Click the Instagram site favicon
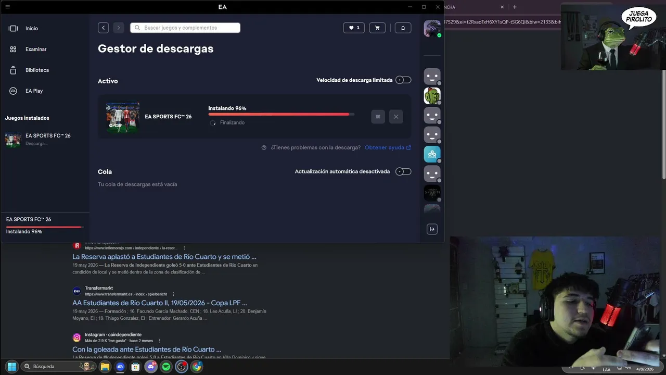 pos(76,337)
